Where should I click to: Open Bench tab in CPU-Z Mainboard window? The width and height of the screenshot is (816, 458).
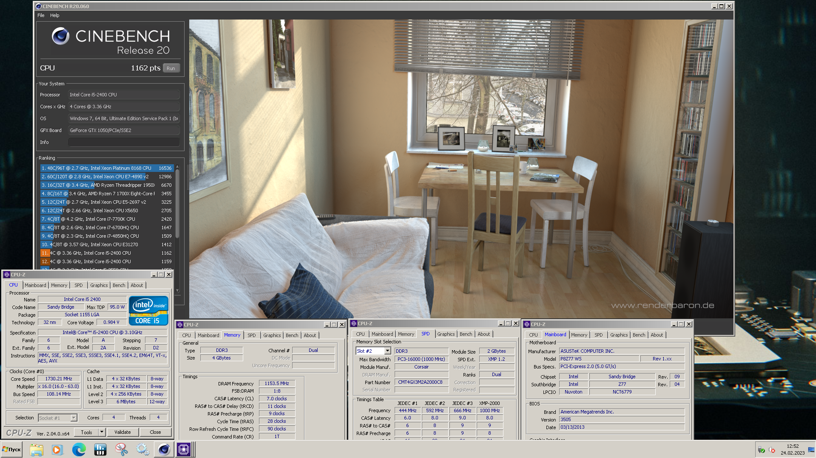[x=639, y=335]
